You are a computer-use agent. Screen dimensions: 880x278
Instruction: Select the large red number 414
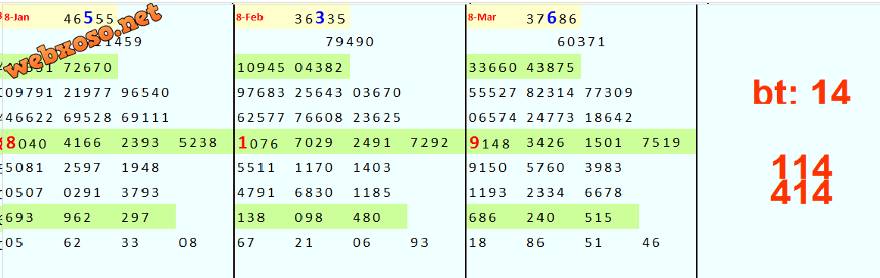801,192
